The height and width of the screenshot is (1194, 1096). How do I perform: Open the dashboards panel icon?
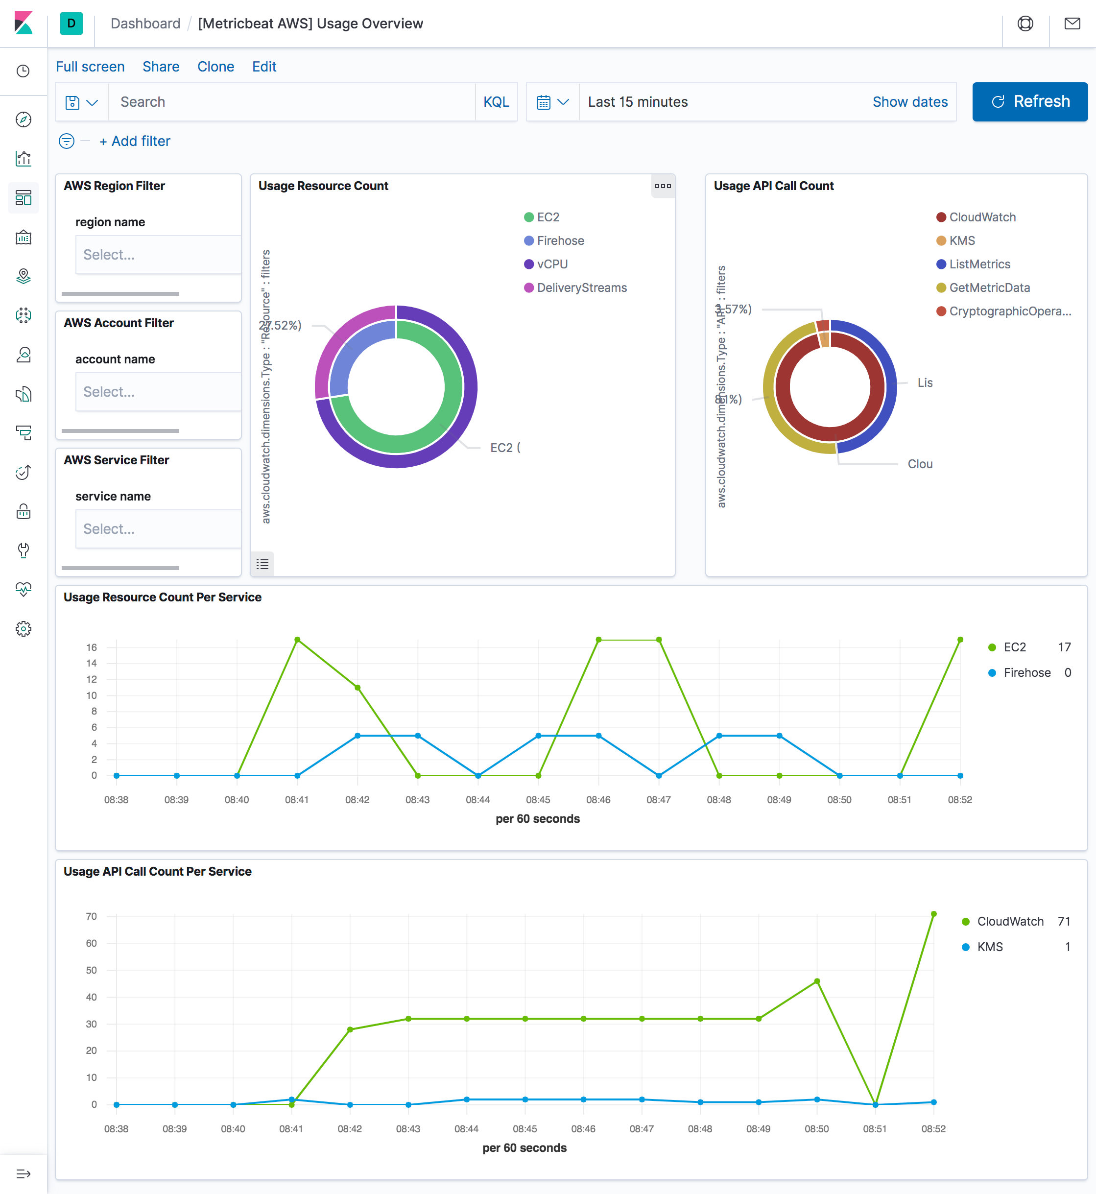pyautogui.click(x=25, y=199)
